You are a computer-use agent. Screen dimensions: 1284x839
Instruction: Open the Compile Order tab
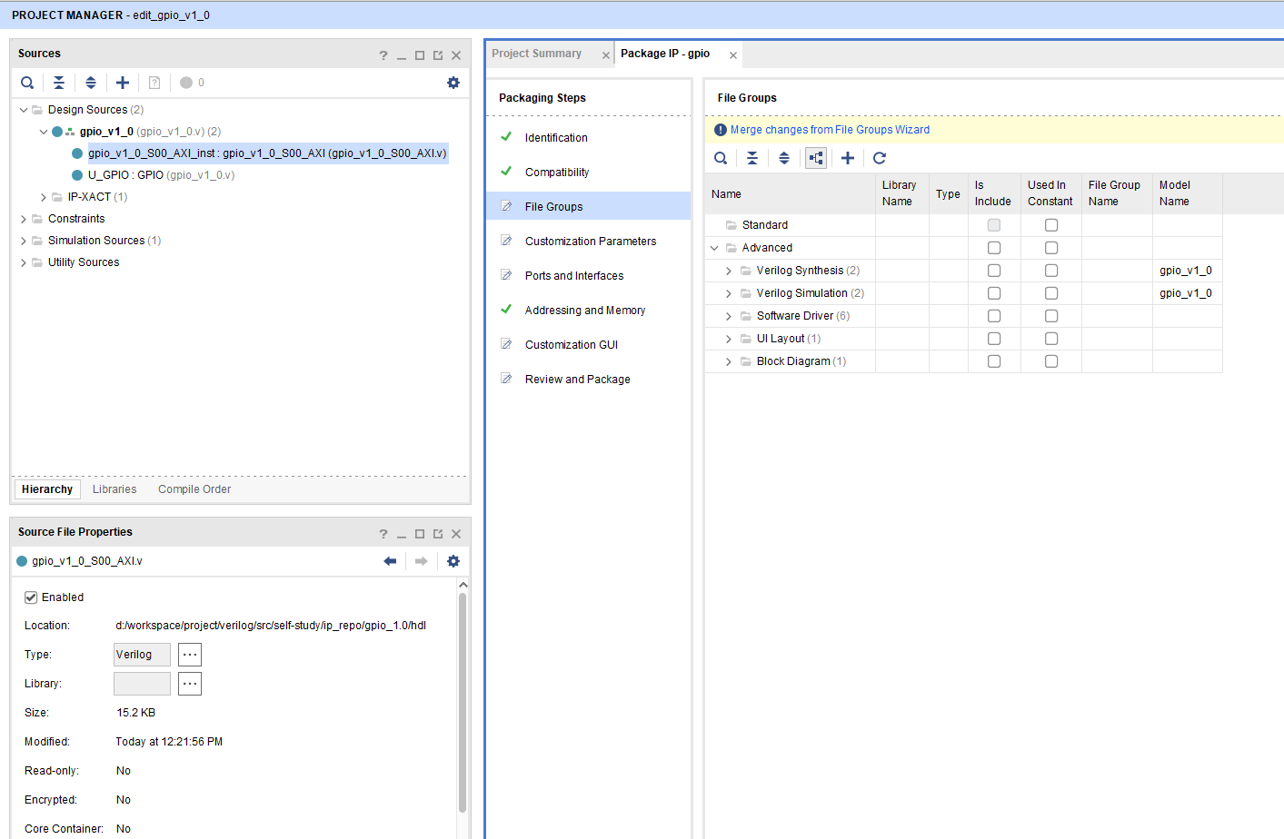194,489
